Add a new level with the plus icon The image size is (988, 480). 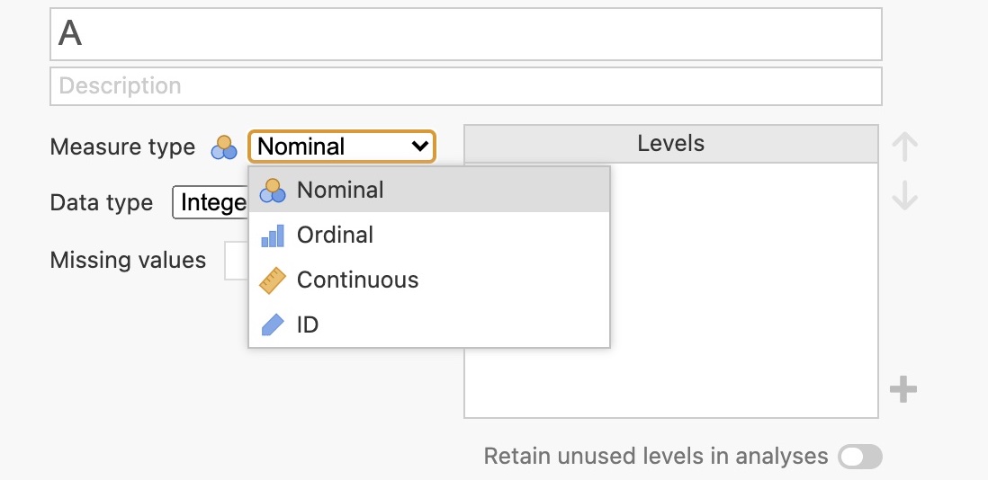click(903, 389)
